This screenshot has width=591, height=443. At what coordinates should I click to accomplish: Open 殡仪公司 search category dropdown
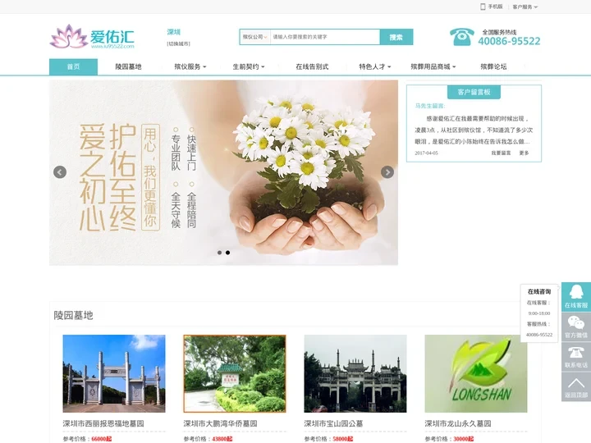(x=254, y=37)
